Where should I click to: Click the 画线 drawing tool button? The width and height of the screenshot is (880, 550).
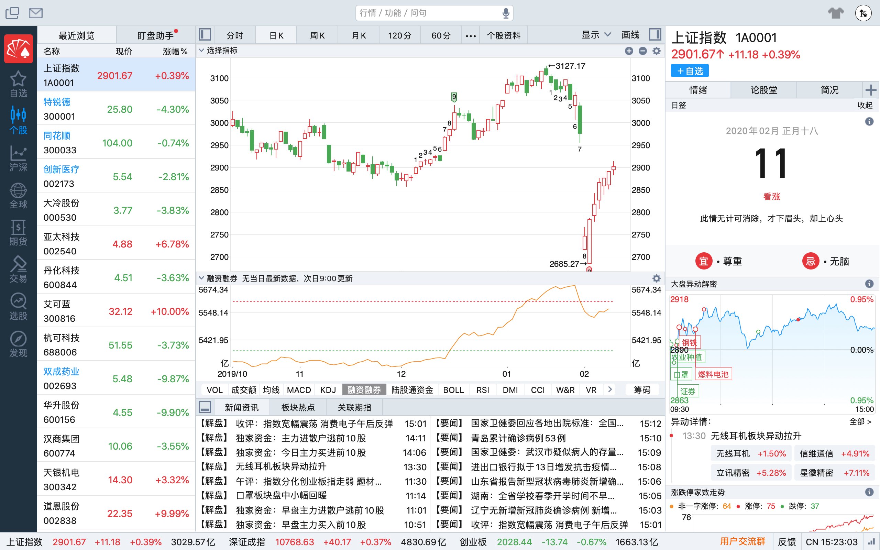[630, 35]
